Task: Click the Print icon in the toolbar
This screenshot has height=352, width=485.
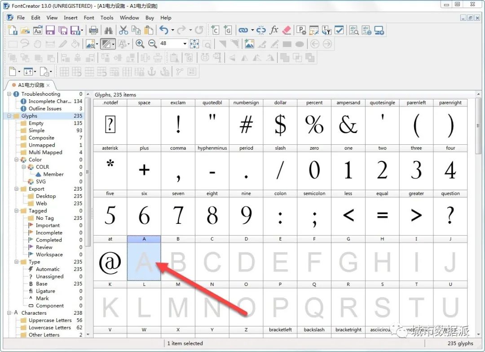Action: (x=93, y=30)
